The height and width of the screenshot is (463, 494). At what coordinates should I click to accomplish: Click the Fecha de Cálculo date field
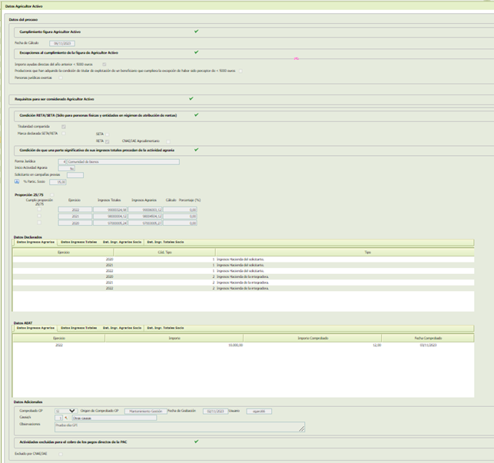tap(62, 44)
